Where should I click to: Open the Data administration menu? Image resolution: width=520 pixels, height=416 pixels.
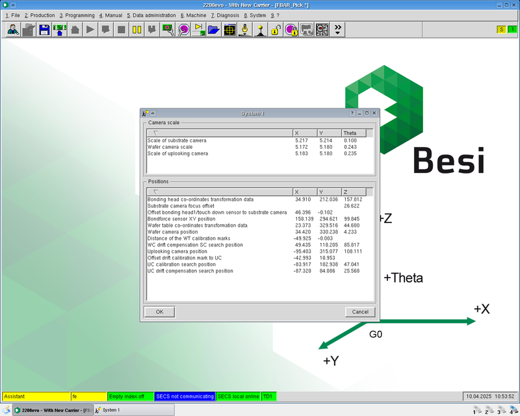[151, 15]
